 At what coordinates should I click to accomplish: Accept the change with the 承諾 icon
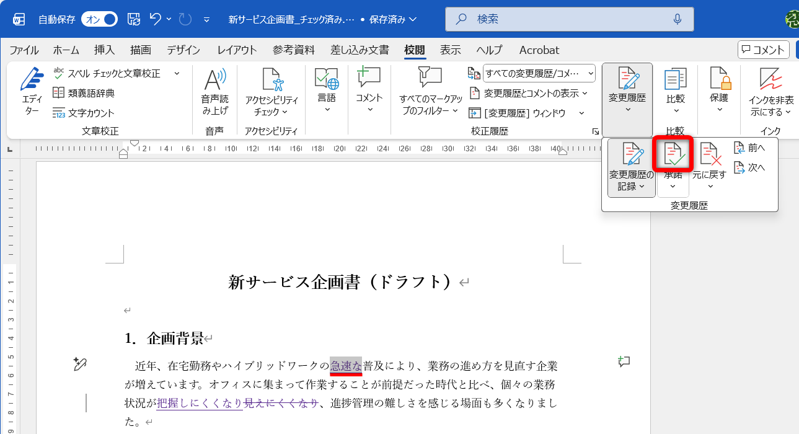click(673, 153)
